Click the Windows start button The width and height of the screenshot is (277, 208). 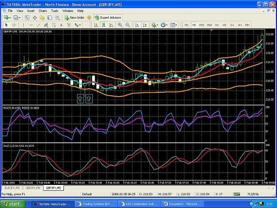(x=13, y=204)
